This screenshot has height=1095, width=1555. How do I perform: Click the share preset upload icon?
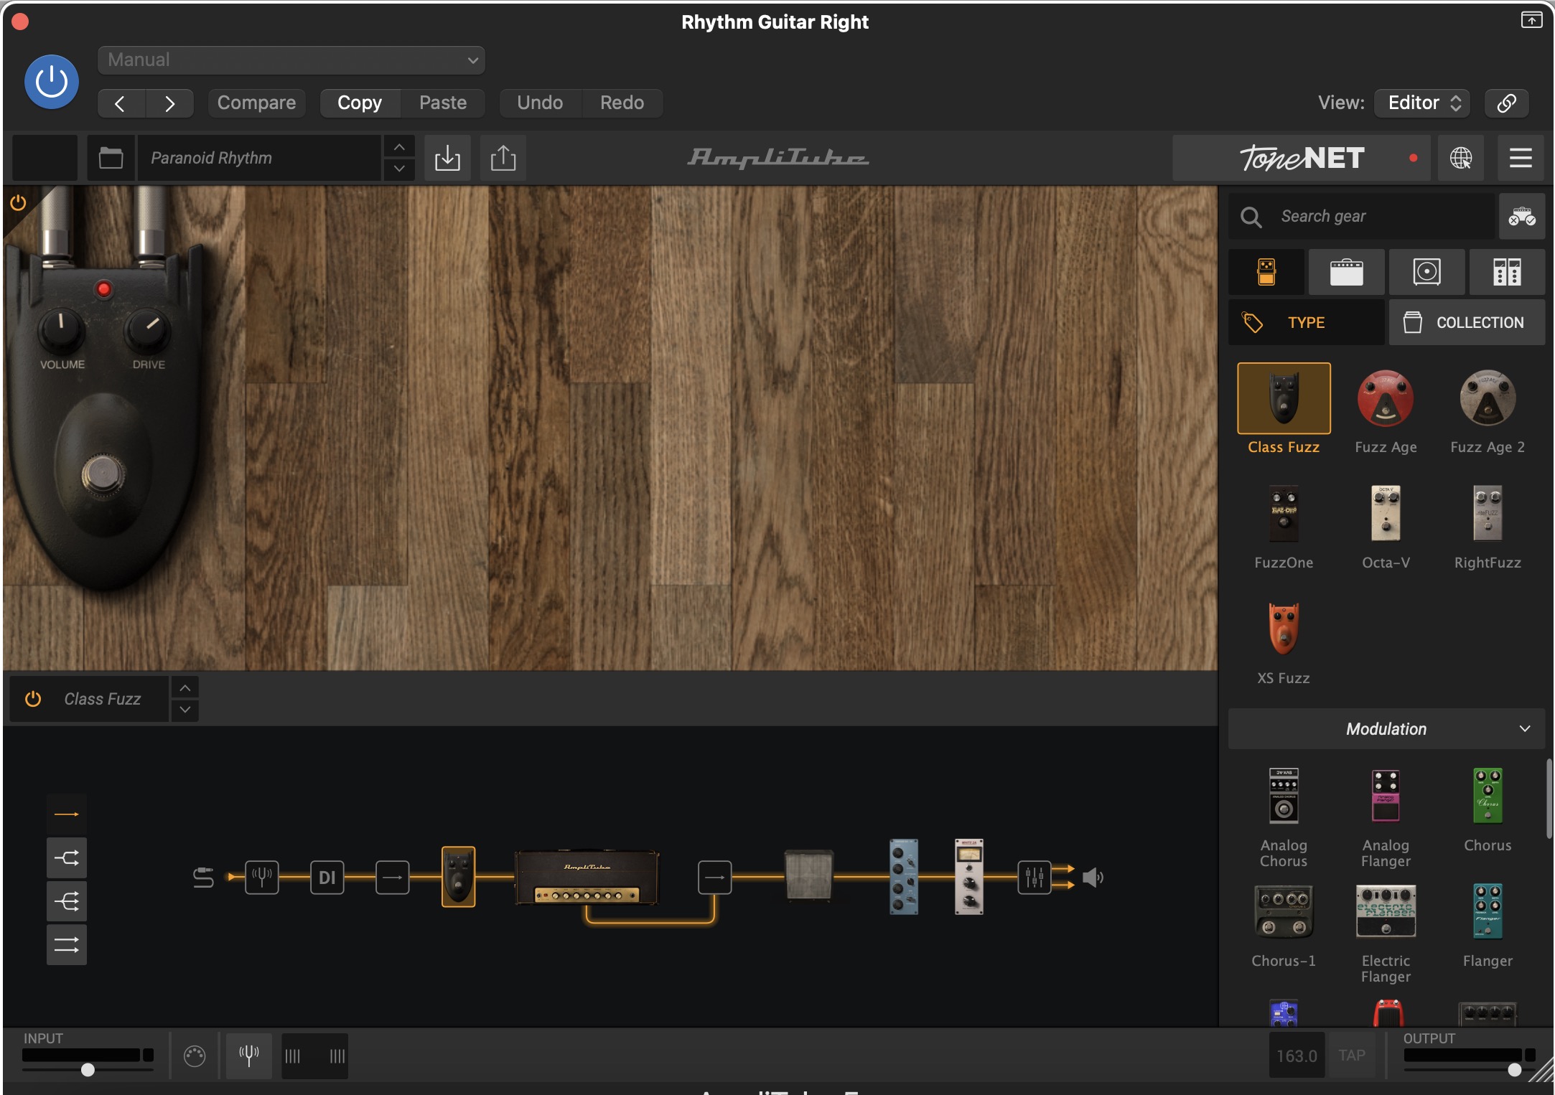[503, 158]
